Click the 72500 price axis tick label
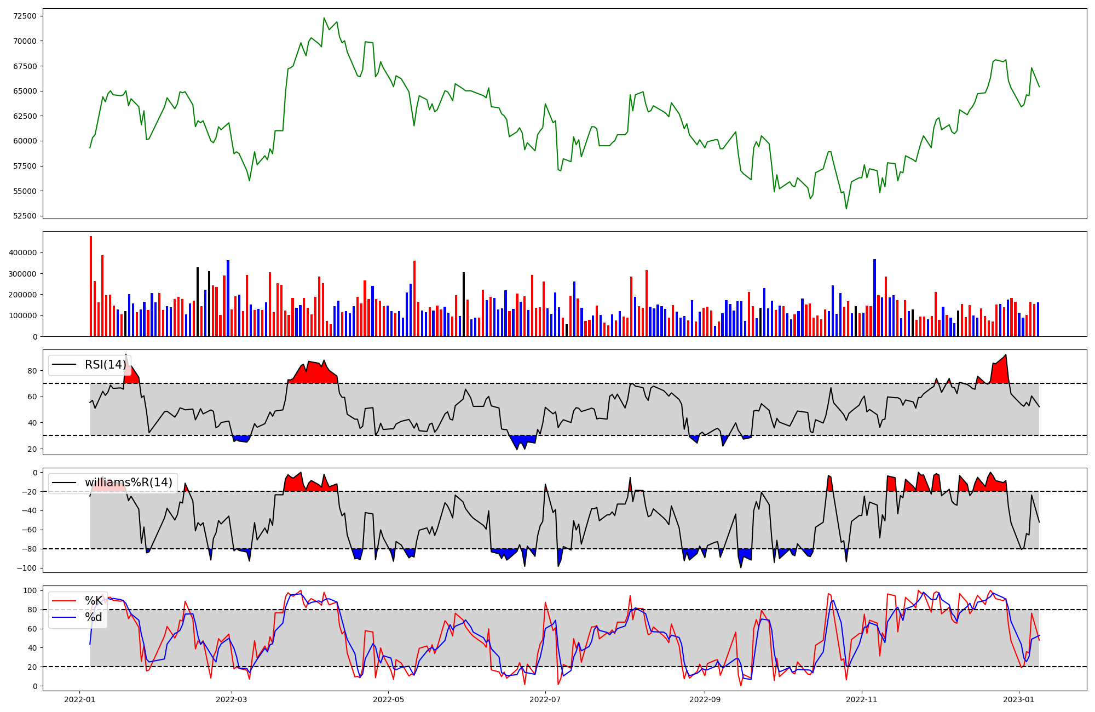The height and width of the screenshot is (712, 1095). [25, 16]
